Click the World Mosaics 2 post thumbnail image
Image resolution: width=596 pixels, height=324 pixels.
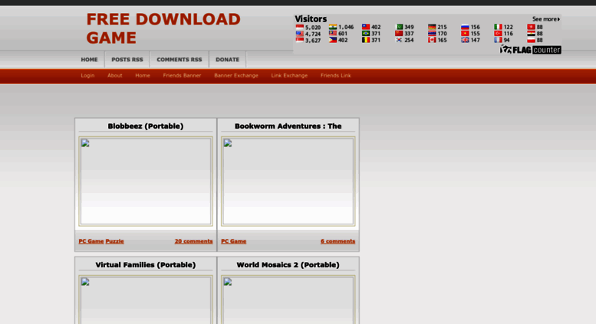click(288, 299)
